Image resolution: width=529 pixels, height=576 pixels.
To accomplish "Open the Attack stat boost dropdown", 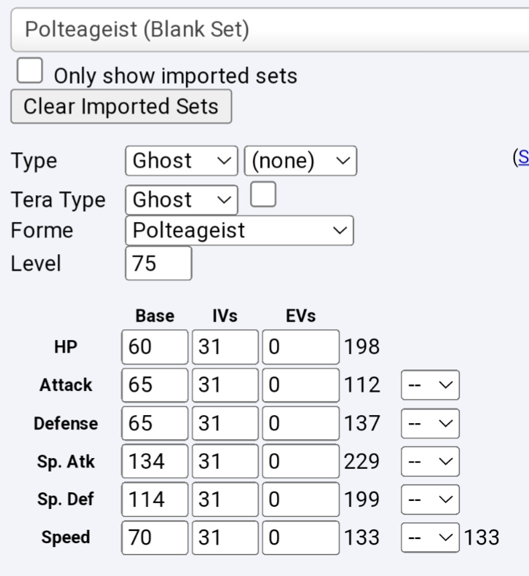I will pos(430,386).
